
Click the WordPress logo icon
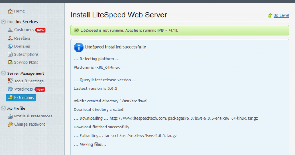[x=10, y=89]
